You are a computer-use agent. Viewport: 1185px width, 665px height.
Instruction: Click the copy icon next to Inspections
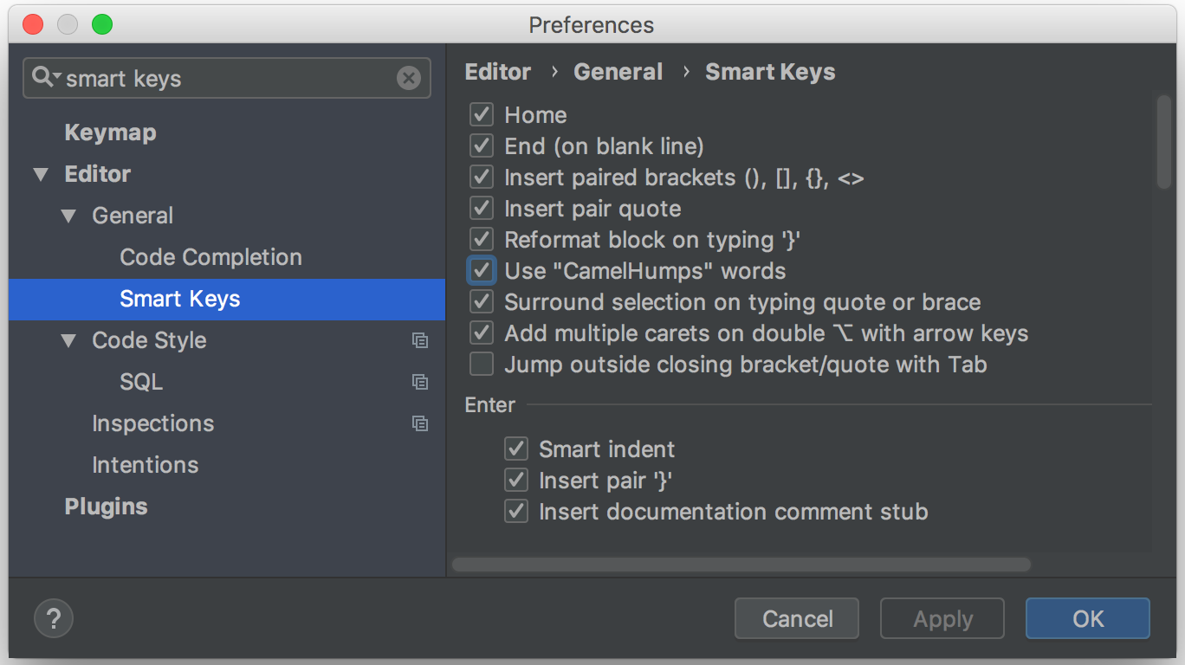420,423
